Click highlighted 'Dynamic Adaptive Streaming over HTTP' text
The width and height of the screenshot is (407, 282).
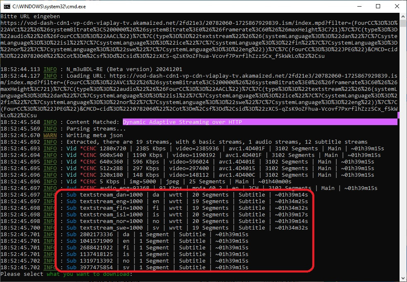(182, 122)
